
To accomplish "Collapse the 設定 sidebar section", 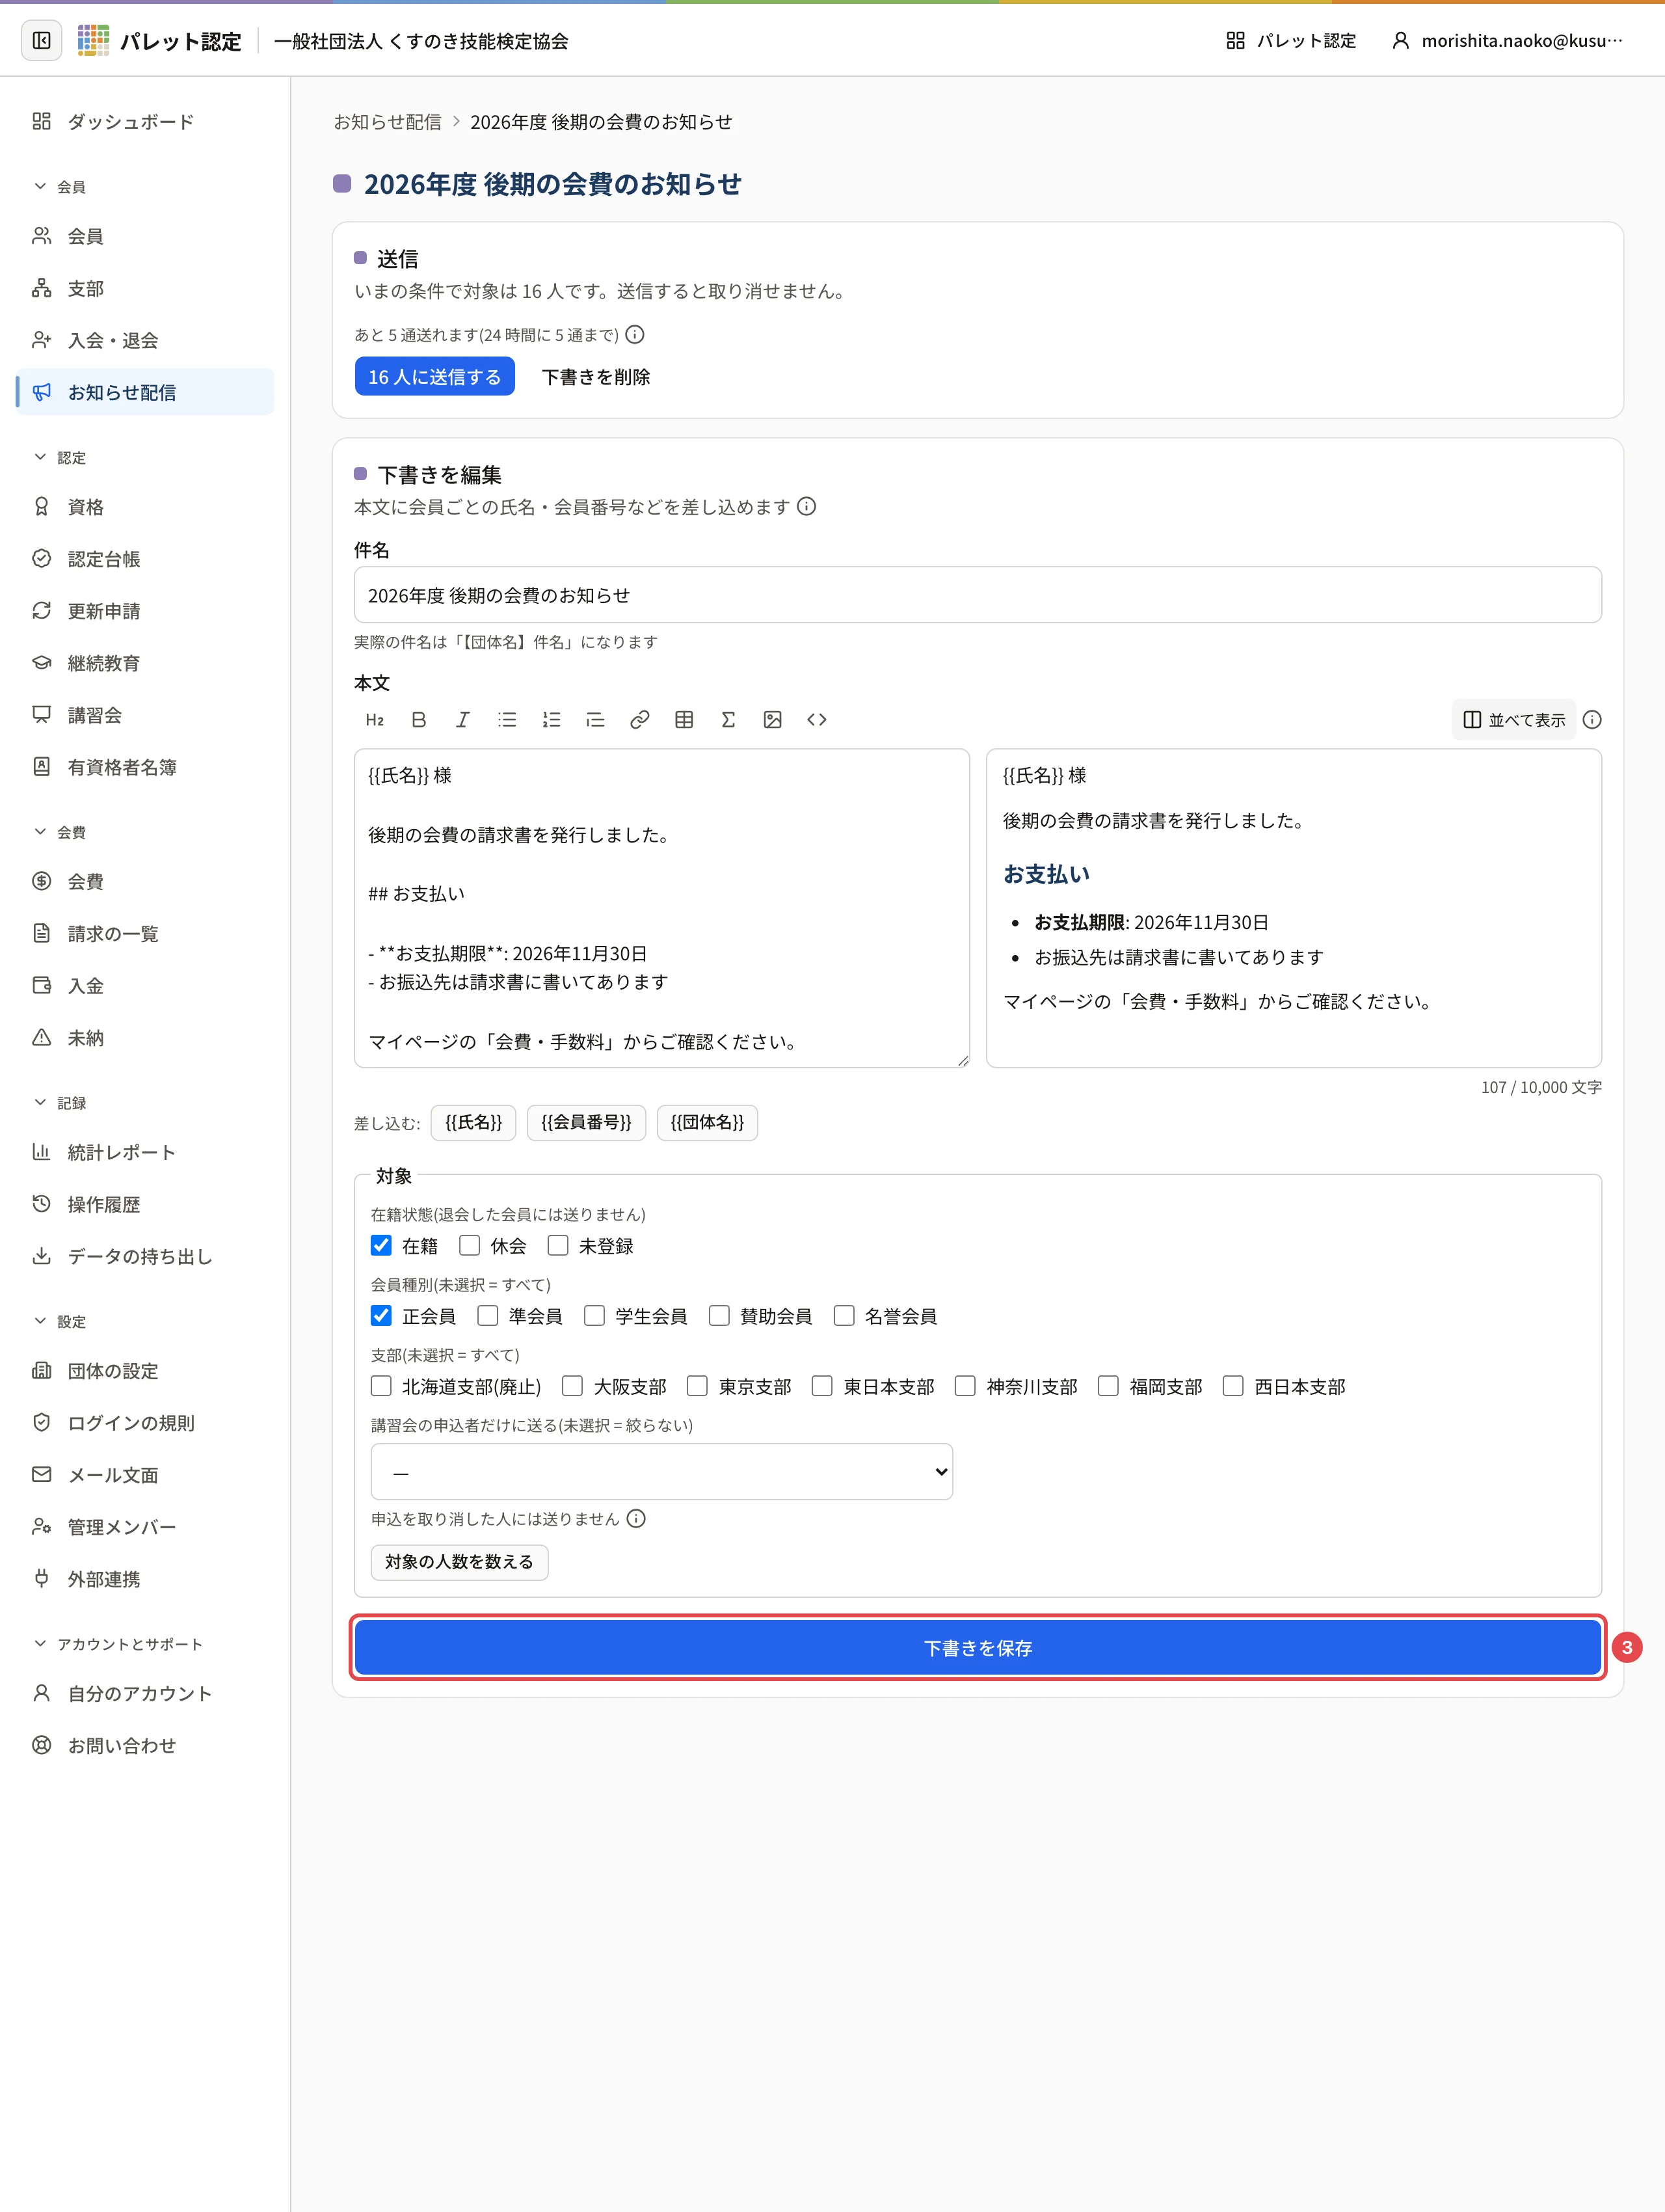I will [x=59, y=1322].
